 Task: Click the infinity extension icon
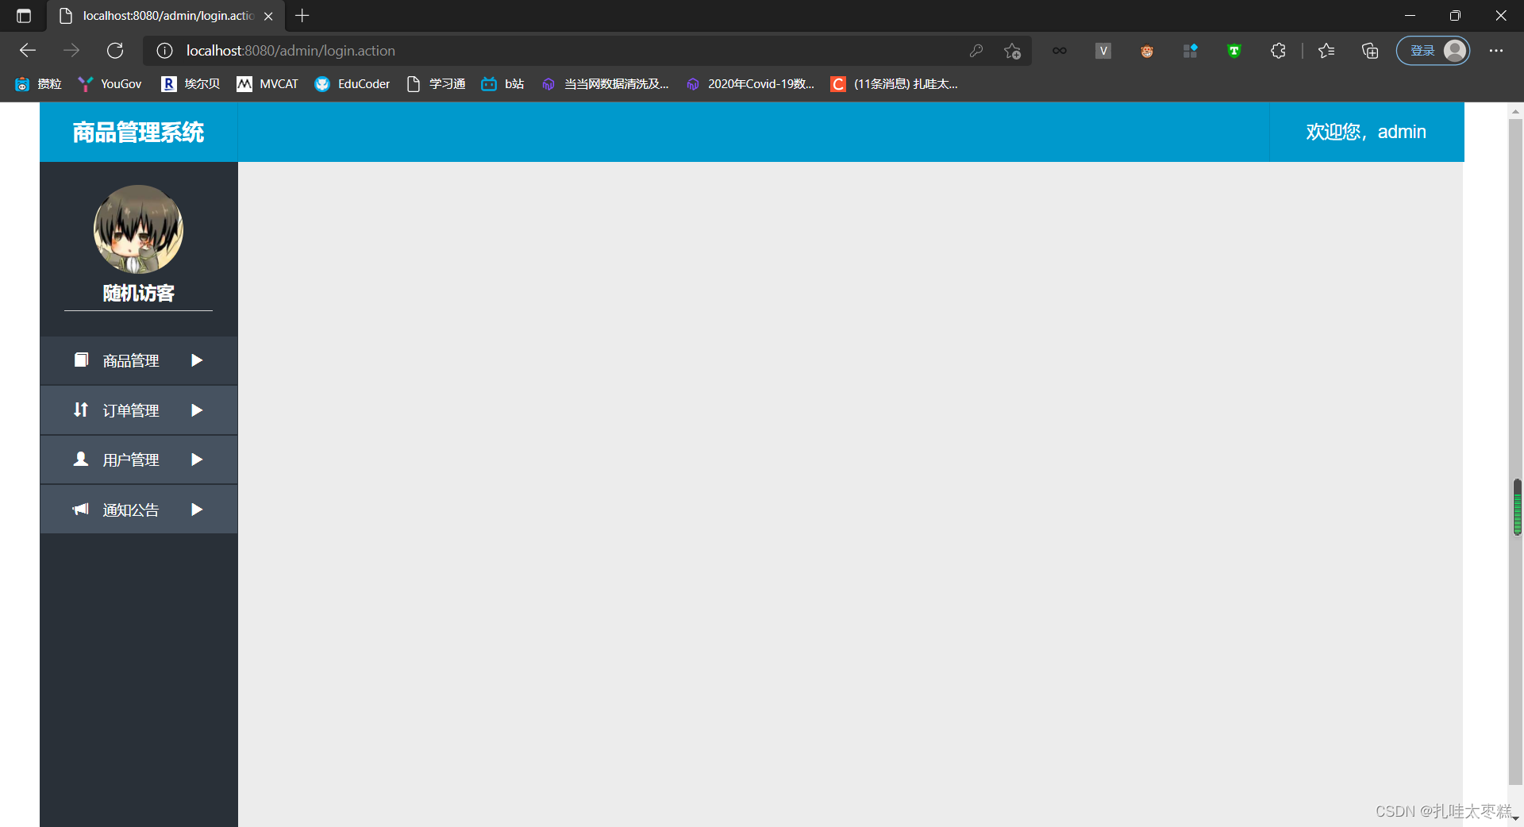click(1060, 51)
